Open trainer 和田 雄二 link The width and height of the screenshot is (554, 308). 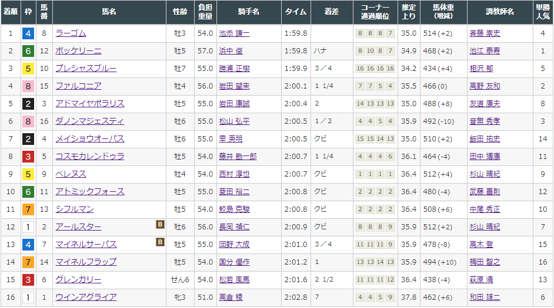(485, 298)
